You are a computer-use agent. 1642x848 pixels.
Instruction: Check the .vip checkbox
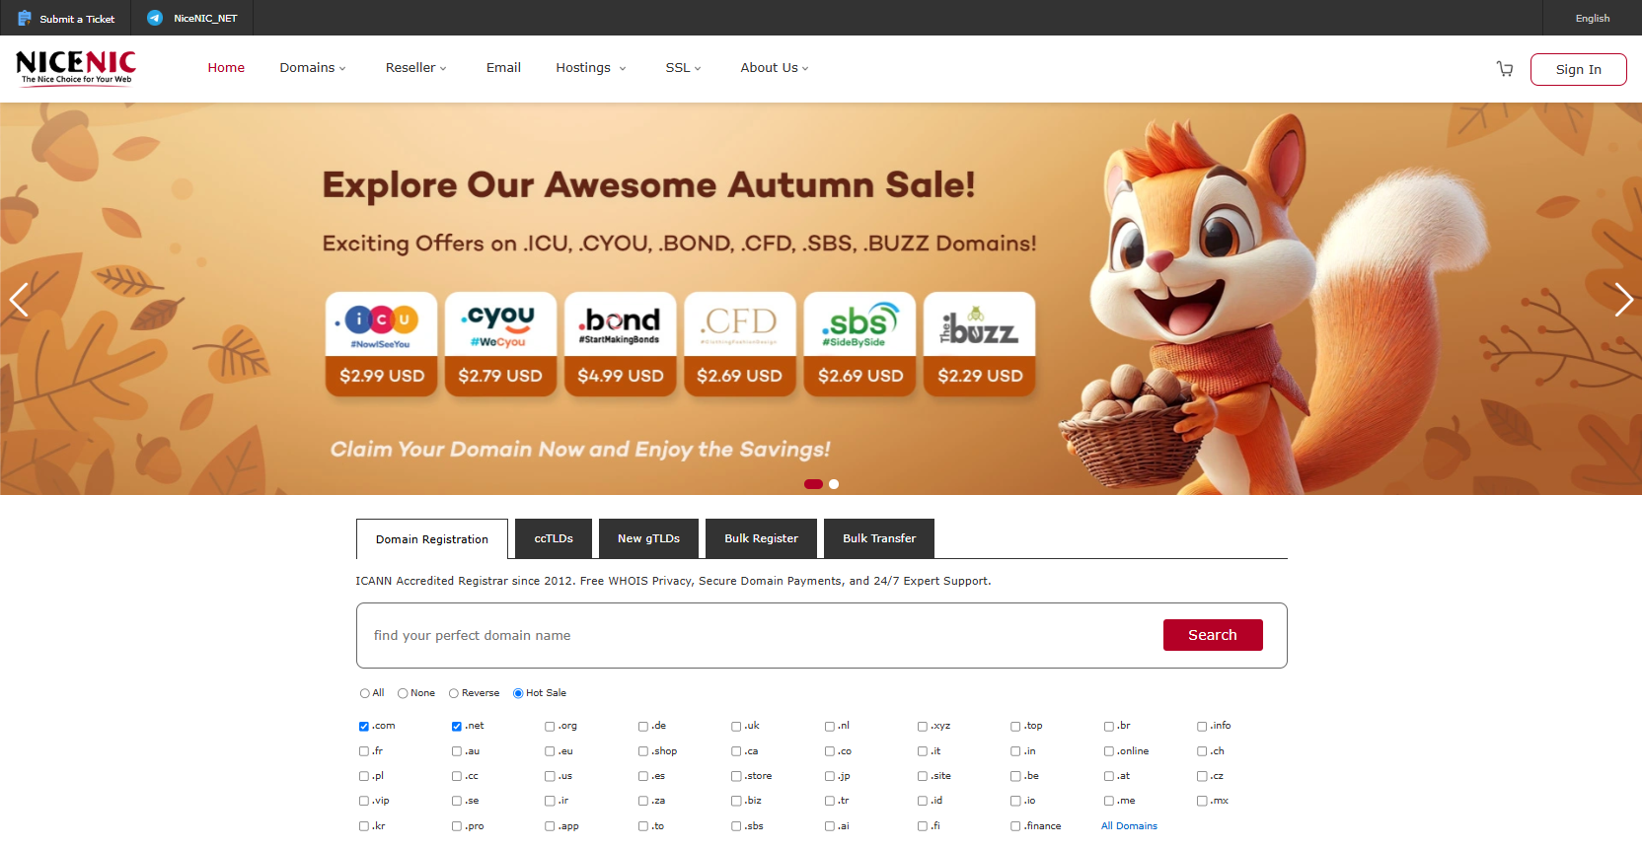pyautogui.click(x=364, y=801)
